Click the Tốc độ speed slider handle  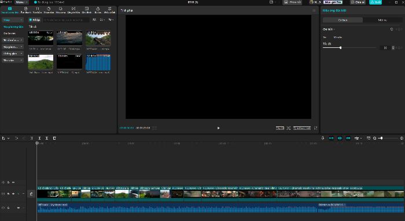pos(340,48)
